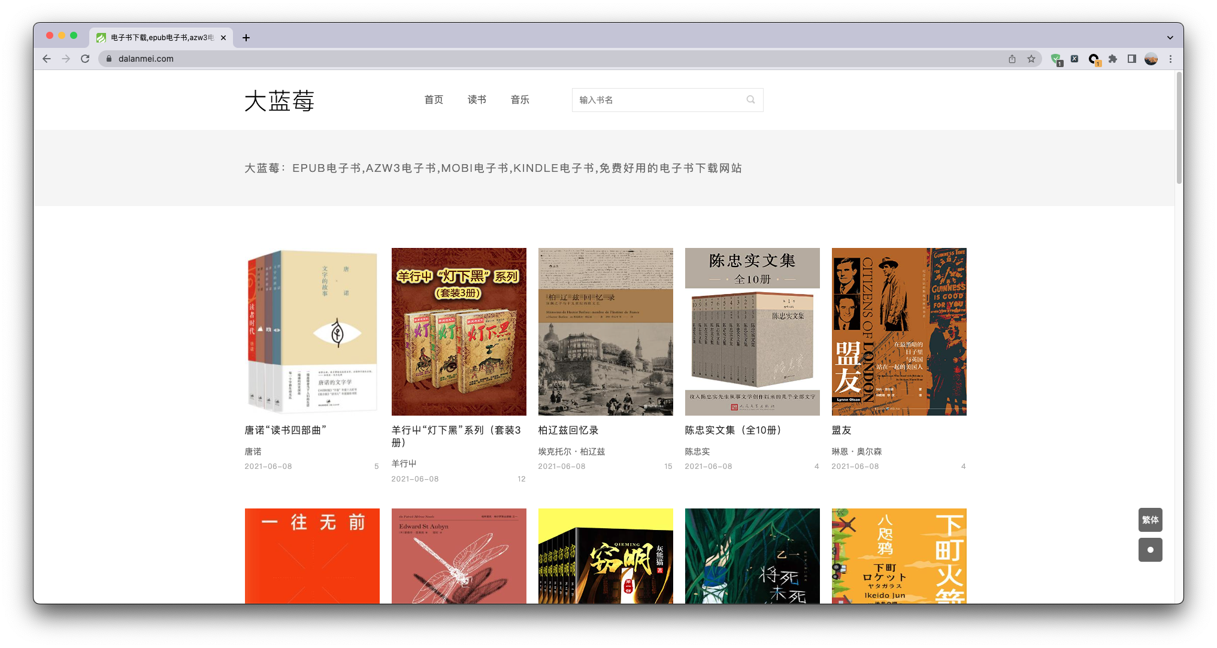
Task: Open the 下町火箭 book cover
Action: (899, 556)
